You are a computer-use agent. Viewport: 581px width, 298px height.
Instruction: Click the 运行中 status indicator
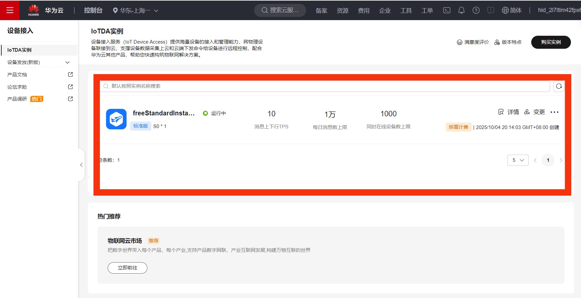(x=214, y=113)
